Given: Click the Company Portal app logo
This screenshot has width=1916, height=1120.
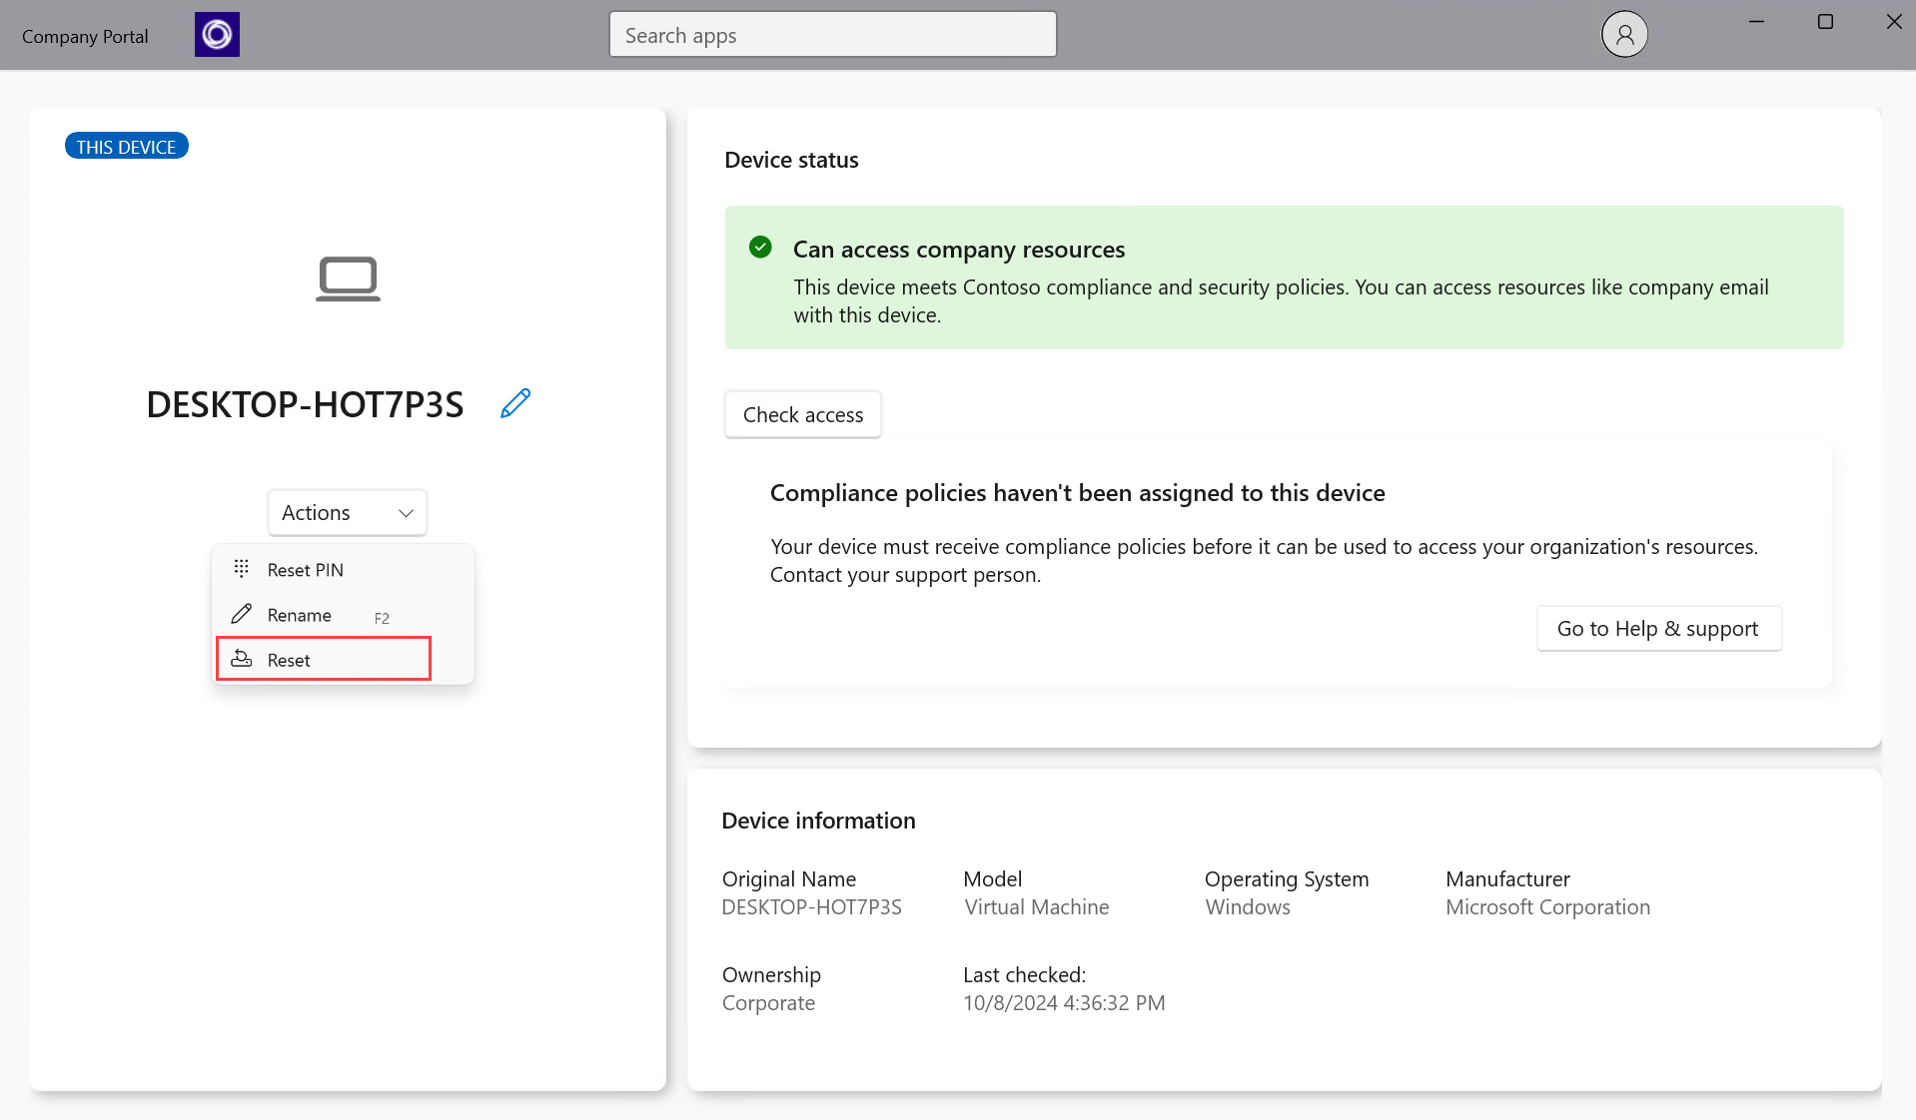Looking at the screenshot, I should (216, 33).
